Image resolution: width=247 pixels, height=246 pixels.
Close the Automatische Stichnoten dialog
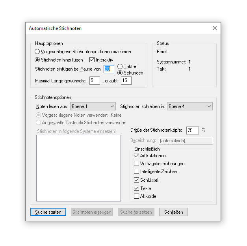click(215, 28)
